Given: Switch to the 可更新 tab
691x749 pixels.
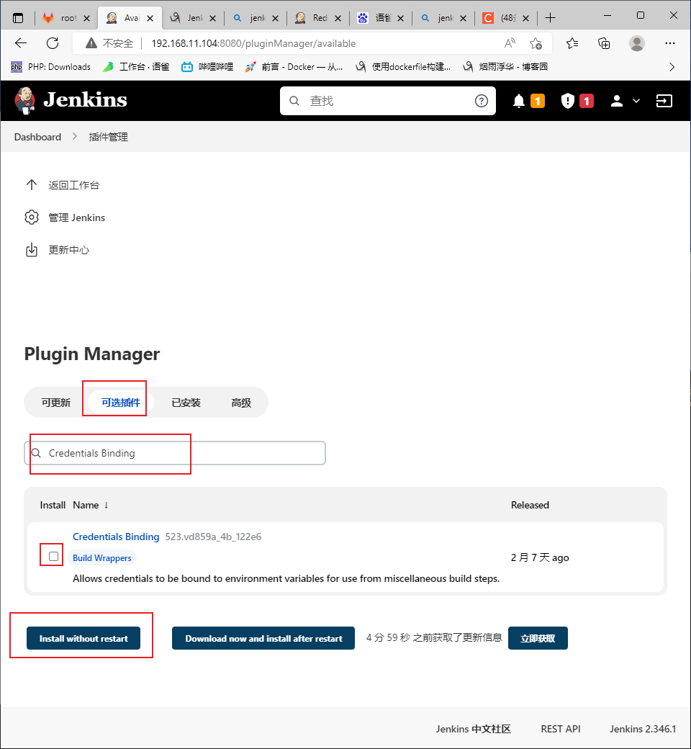Looking at the screenshot, I should point(56,403).
